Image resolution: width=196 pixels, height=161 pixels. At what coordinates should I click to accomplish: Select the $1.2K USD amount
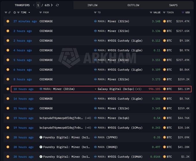(185, 157)
